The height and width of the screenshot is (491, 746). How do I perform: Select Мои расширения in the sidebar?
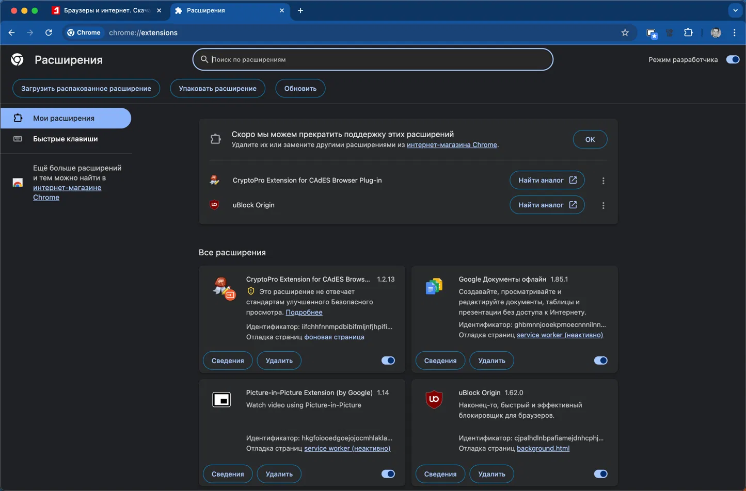click(66, 118)
